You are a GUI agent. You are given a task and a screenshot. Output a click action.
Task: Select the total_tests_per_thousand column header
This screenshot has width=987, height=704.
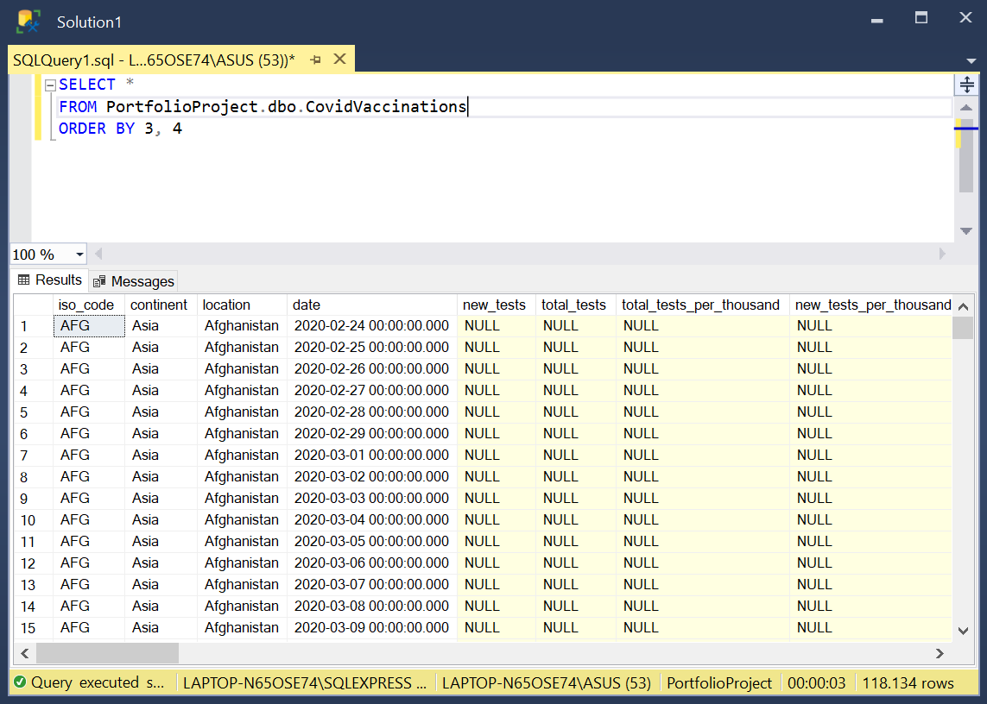703,305
